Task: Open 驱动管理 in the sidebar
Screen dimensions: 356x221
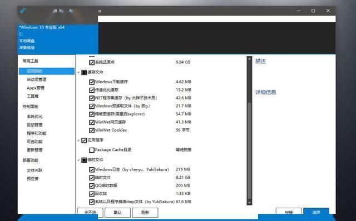Action: pyautogui.click(x=34, y=125)
